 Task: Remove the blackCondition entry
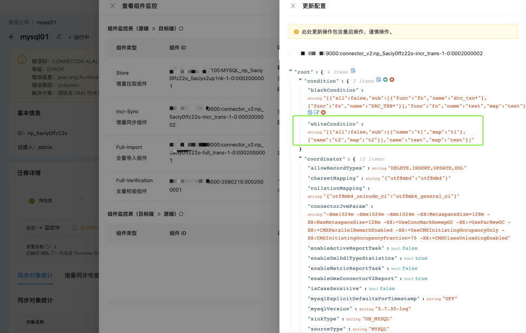323,112
